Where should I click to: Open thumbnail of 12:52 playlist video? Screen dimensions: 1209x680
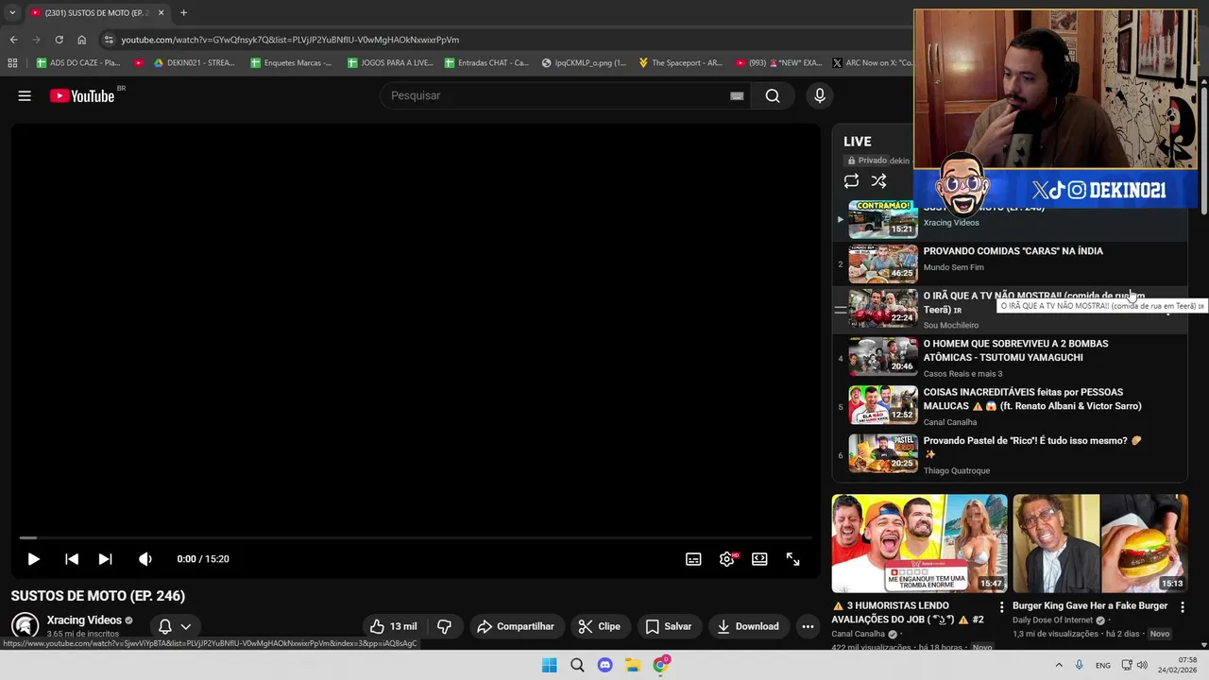pyautogui.click(x=882, y=405)
